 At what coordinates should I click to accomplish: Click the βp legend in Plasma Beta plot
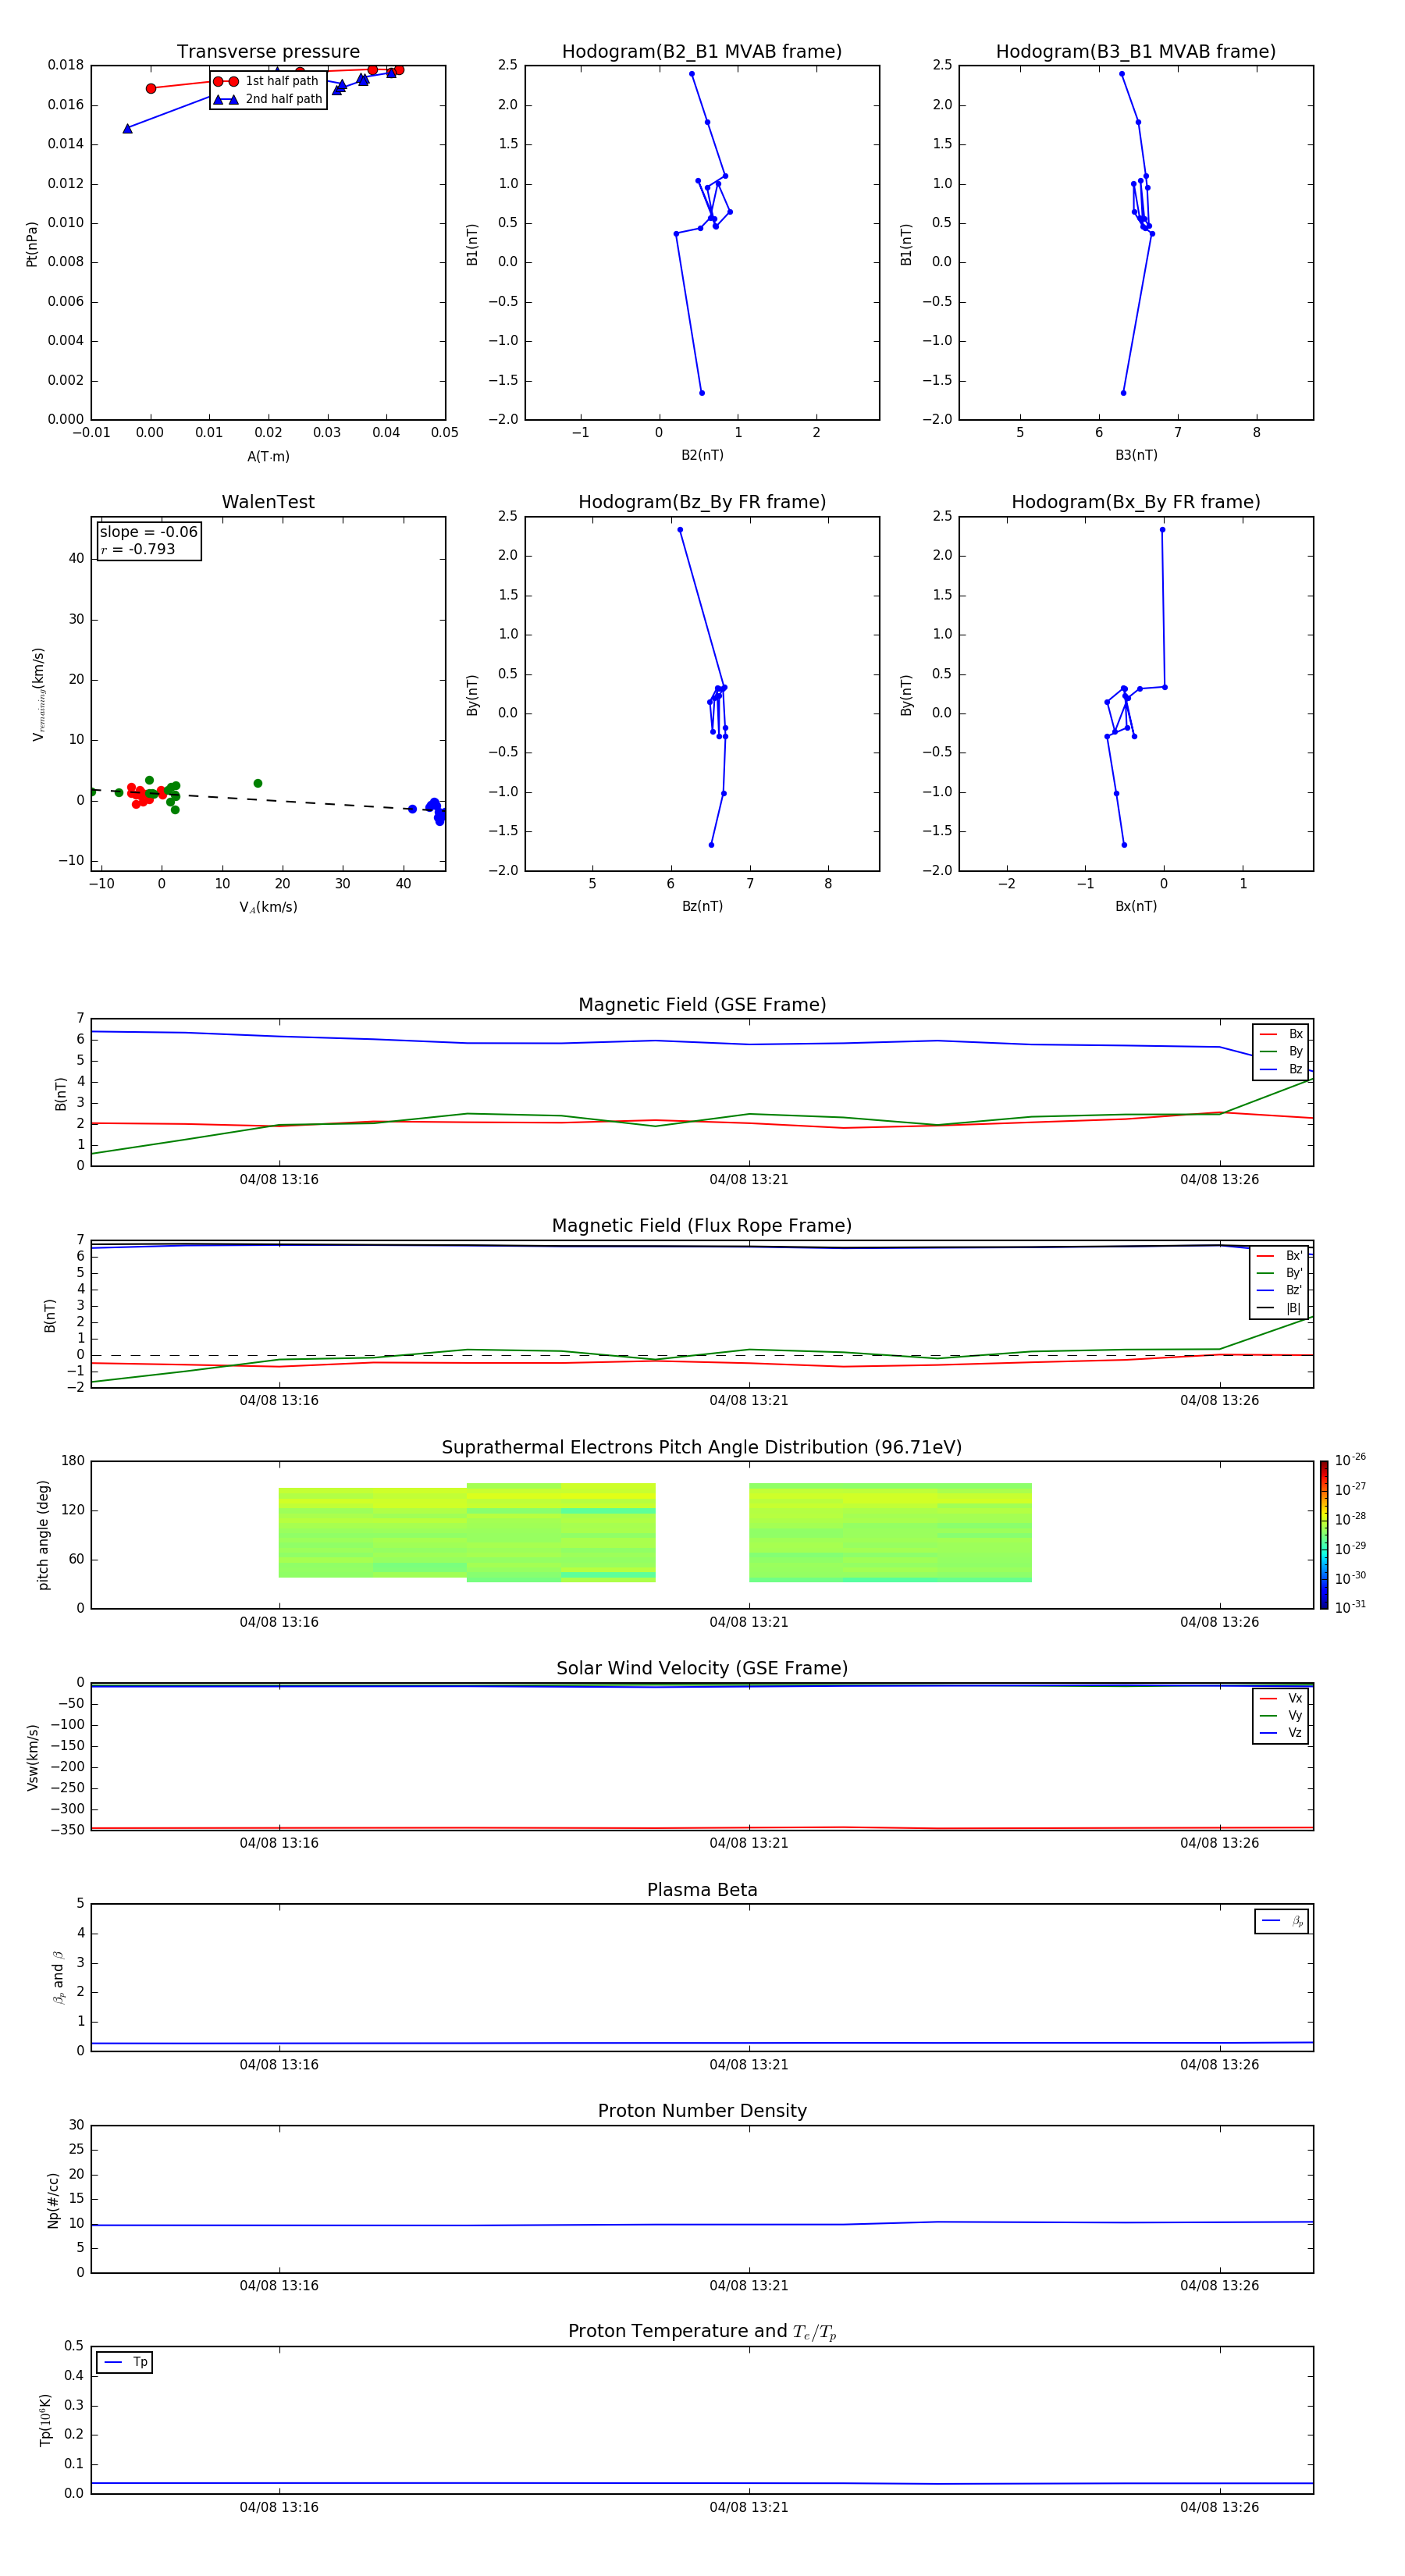(1282, 1921)
